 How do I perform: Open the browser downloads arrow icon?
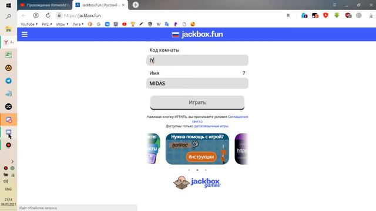pyautogui.click(x=371, y=16)
